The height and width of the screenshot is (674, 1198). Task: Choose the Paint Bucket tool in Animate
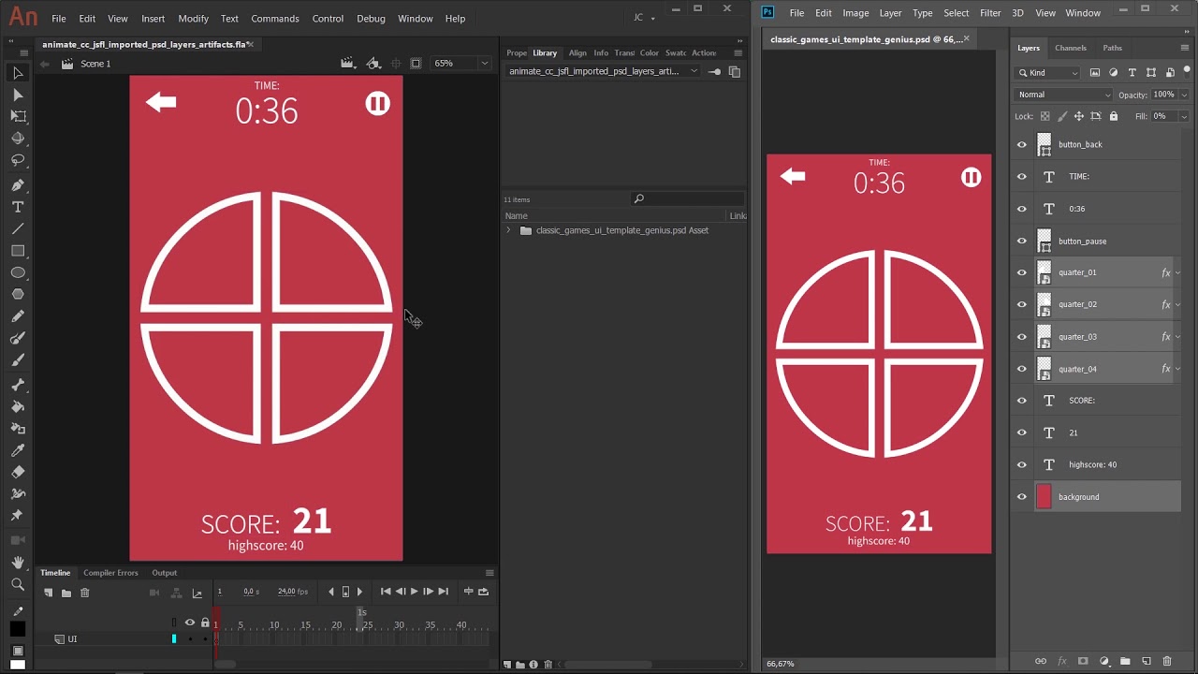[x=18, y=406]
